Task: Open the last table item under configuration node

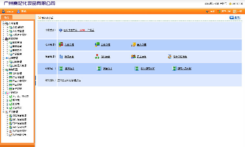Action: (17, 89)
